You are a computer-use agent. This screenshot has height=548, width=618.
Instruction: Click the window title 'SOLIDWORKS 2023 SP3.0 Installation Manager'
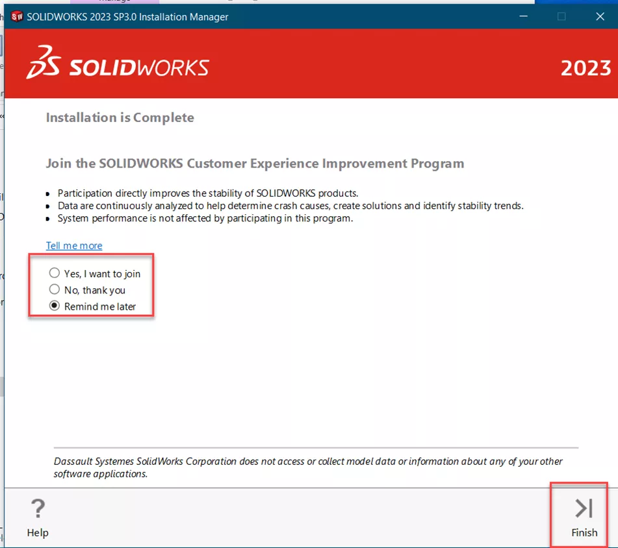127,17
